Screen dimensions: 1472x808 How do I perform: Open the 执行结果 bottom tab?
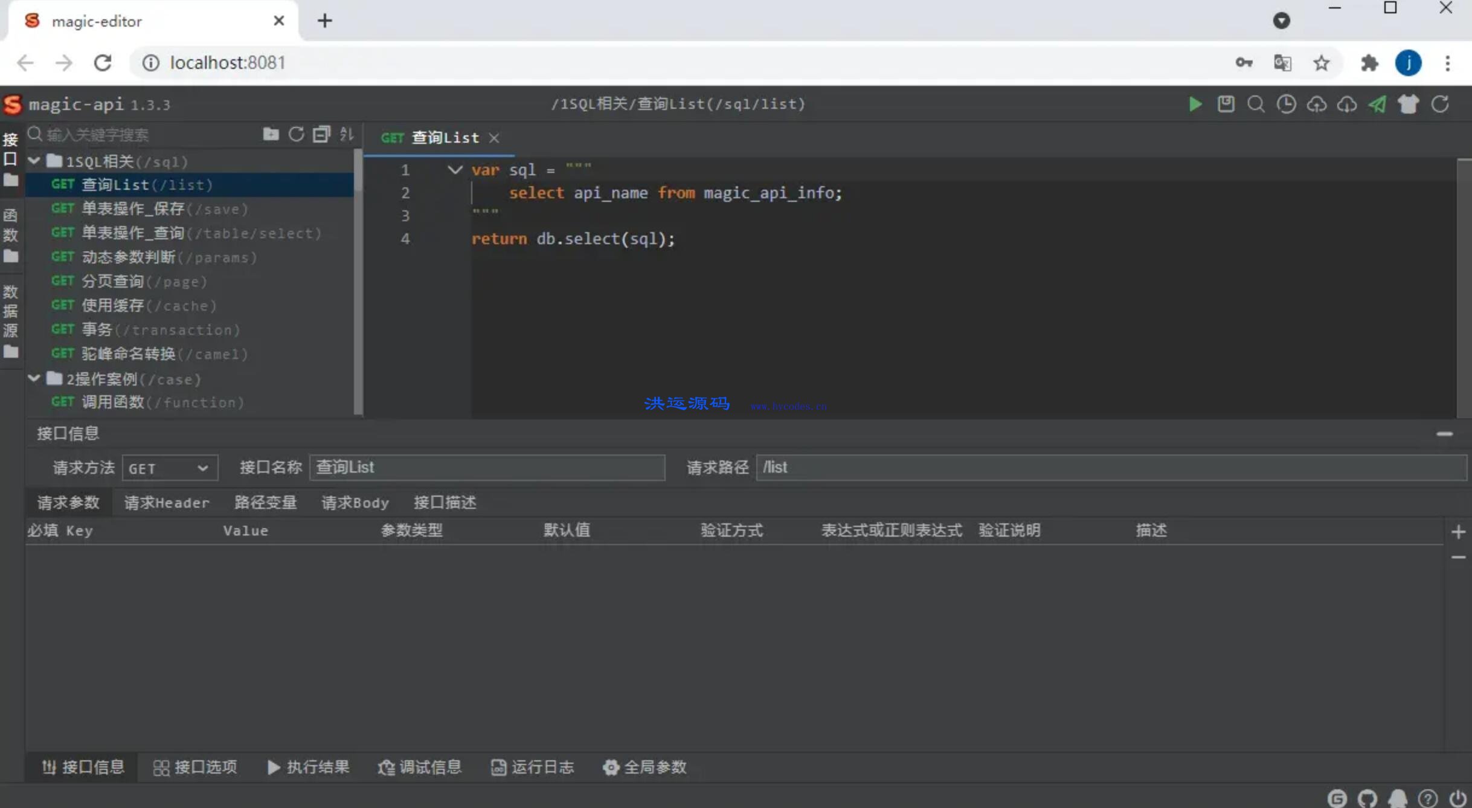point(308,767)
